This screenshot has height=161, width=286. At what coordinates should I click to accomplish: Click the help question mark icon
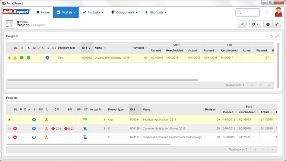267,12
